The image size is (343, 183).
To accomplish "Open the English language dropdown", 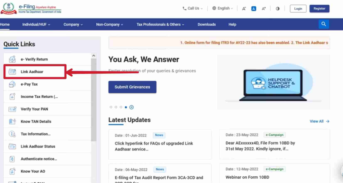I will (223, 8).
